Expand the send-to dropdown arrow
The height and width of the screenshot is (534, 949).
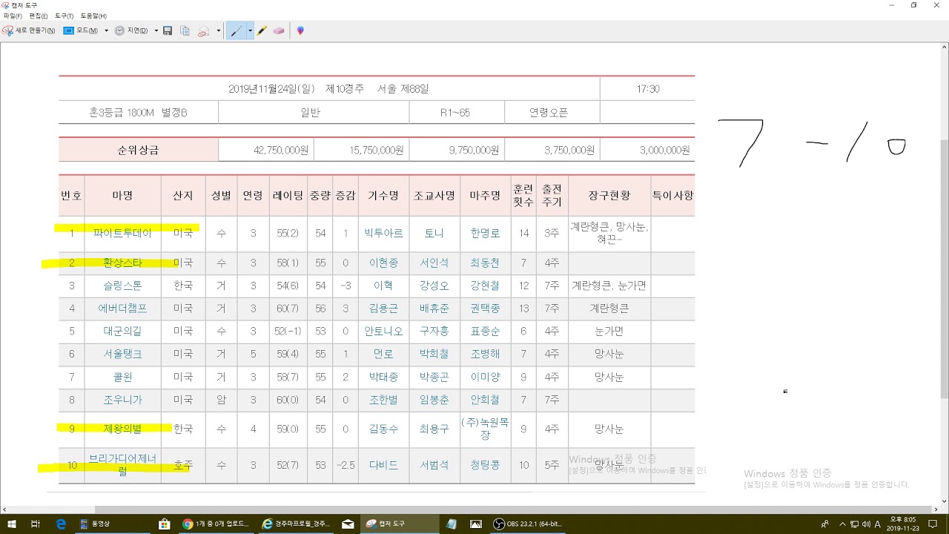(218, 31)
